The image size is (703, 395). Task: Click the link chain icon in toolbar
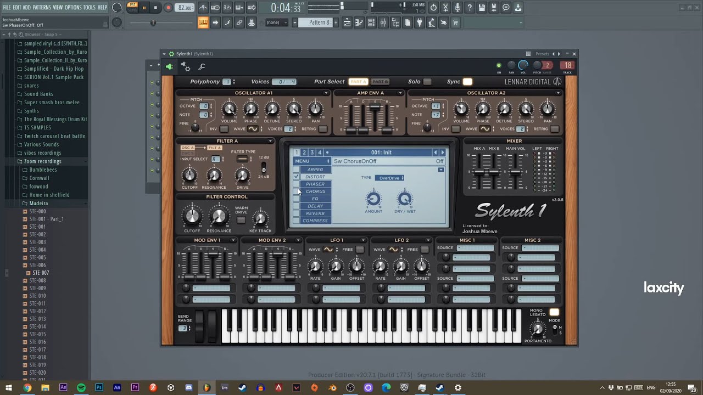239,22
